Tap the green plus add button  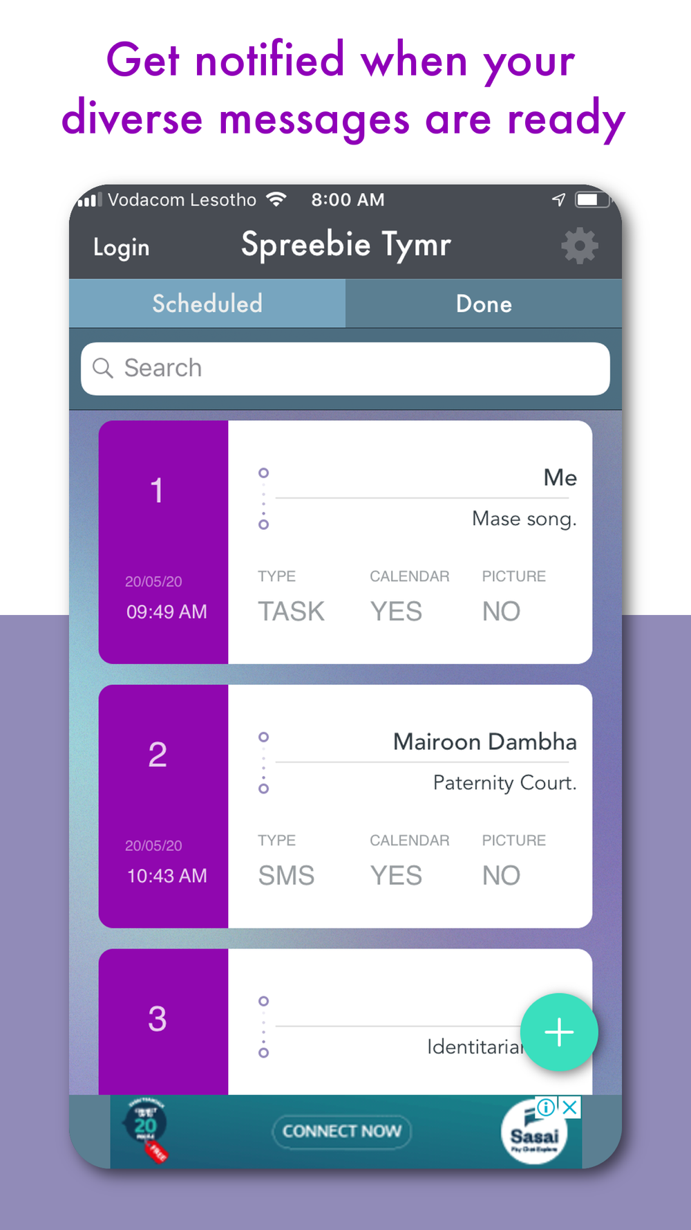pyautogui.click(x=559, y=1032)
